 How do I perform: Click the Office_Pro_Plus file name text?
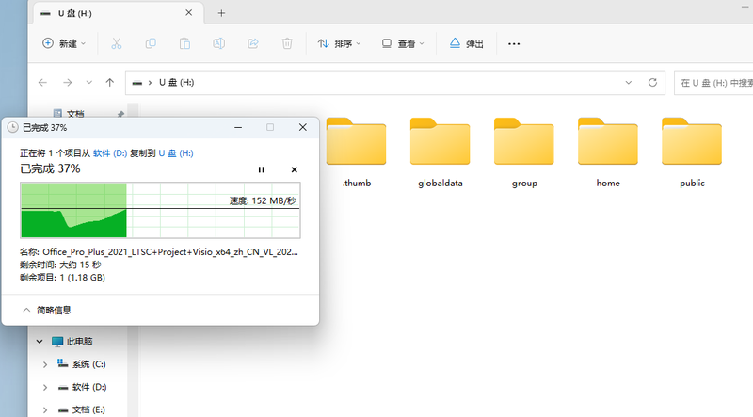(170, 251)
